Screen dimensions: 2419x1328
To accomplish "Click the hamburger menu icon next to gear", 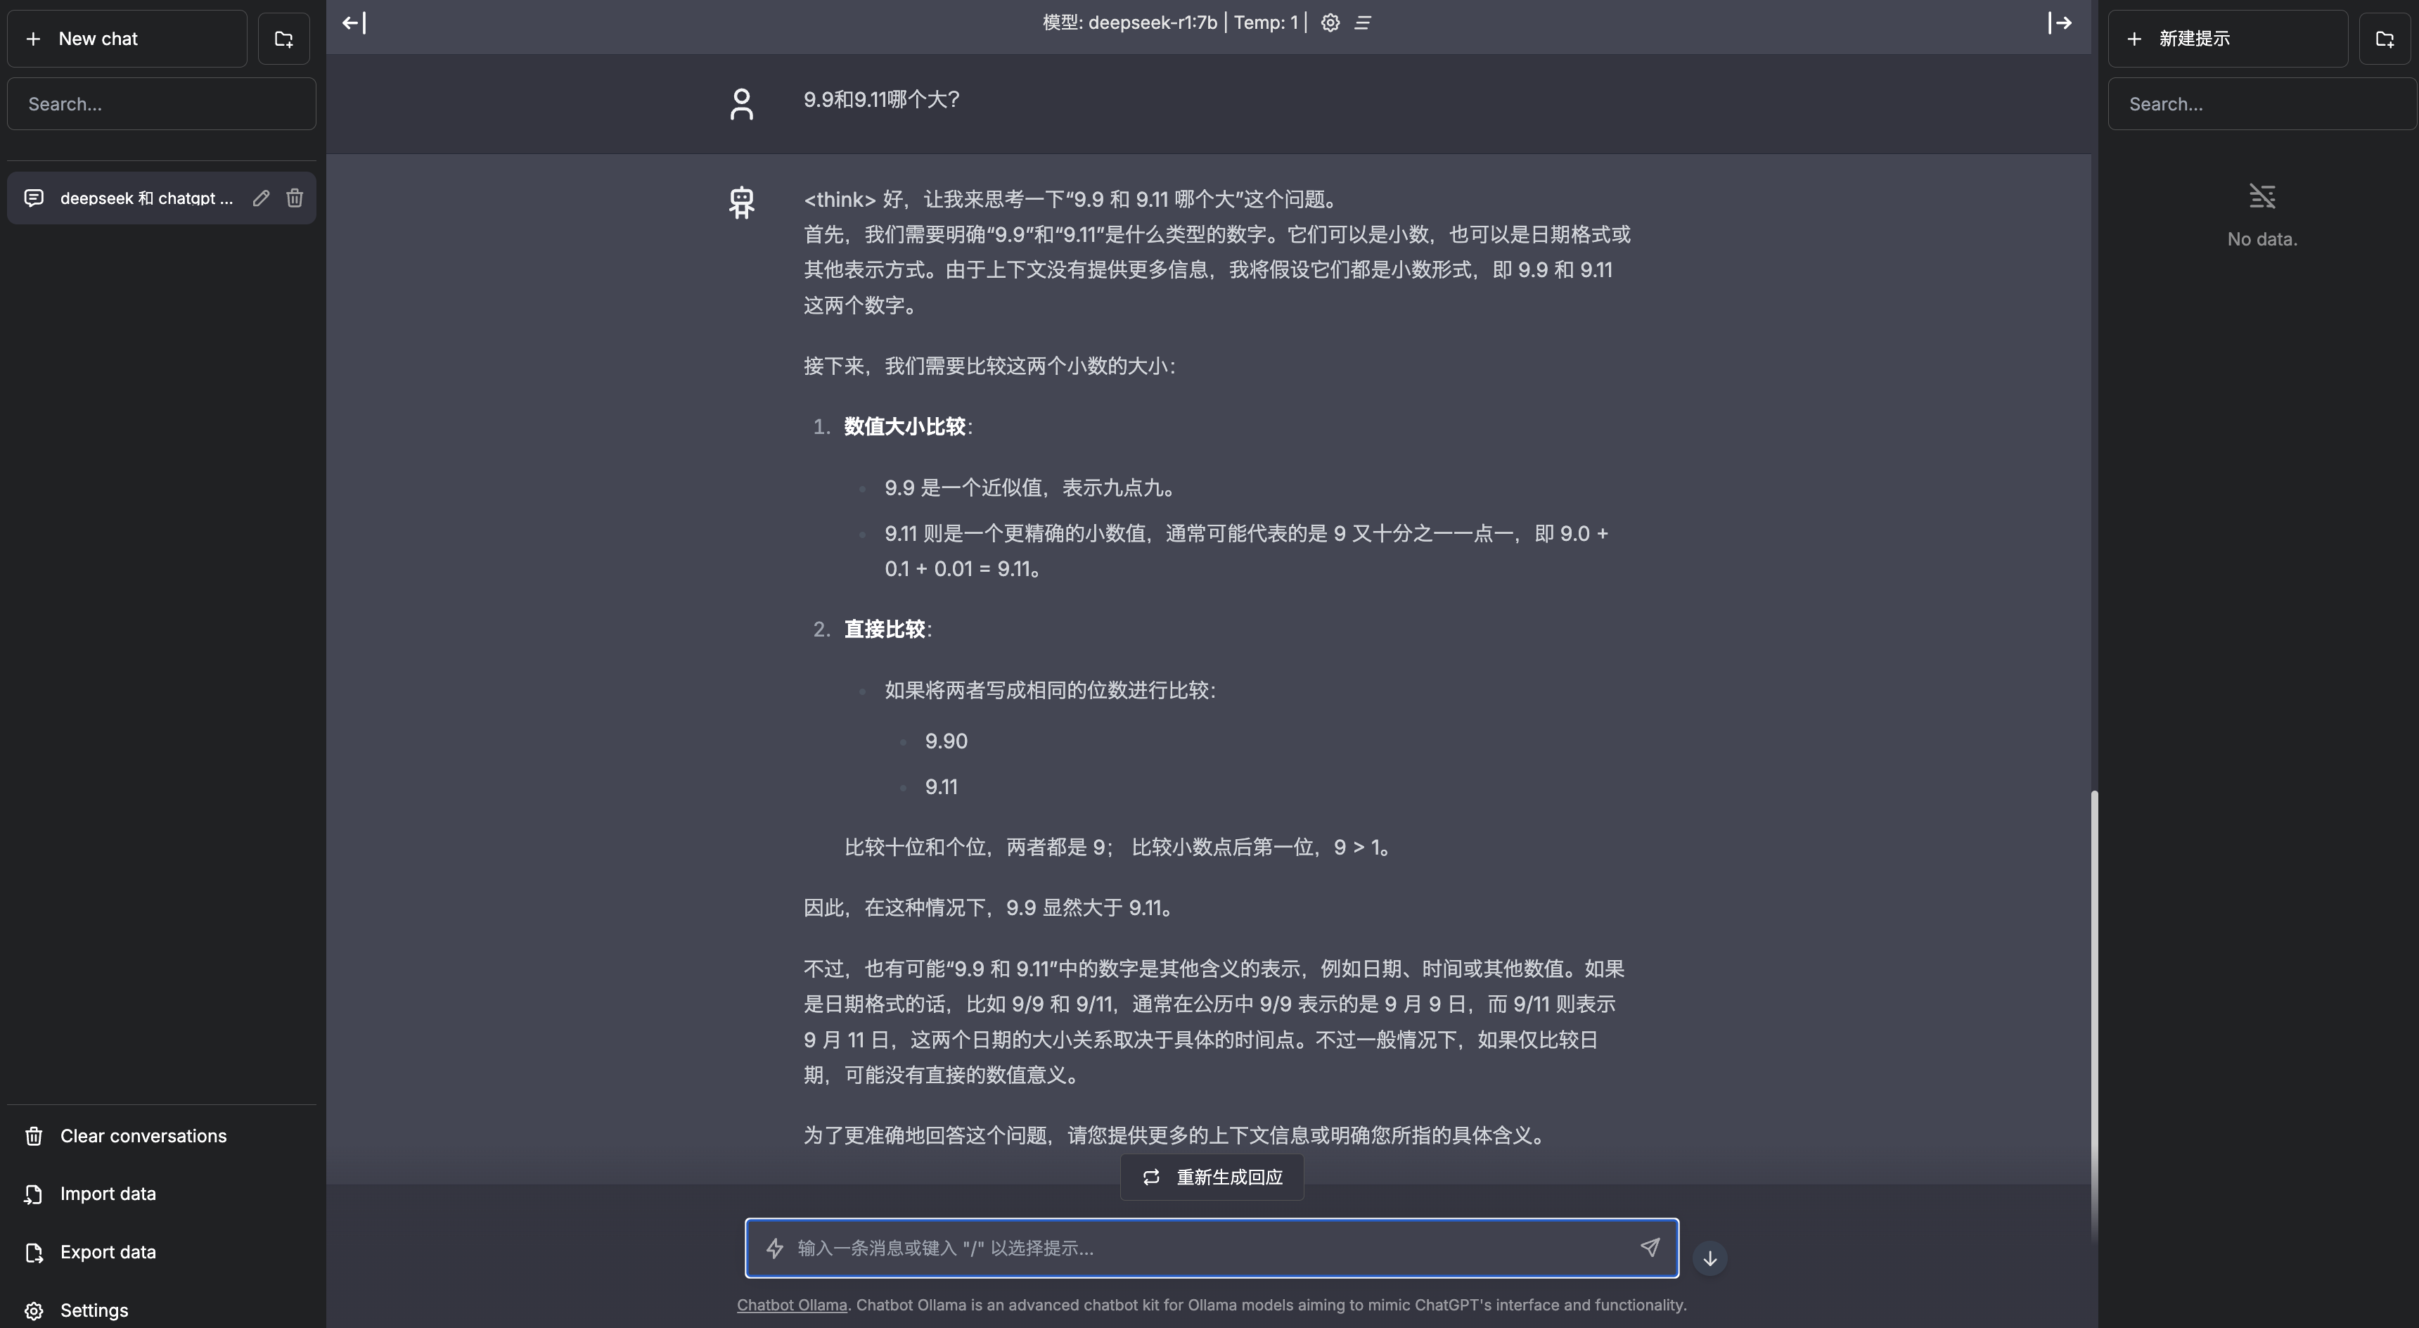I will pos(1360,23).
